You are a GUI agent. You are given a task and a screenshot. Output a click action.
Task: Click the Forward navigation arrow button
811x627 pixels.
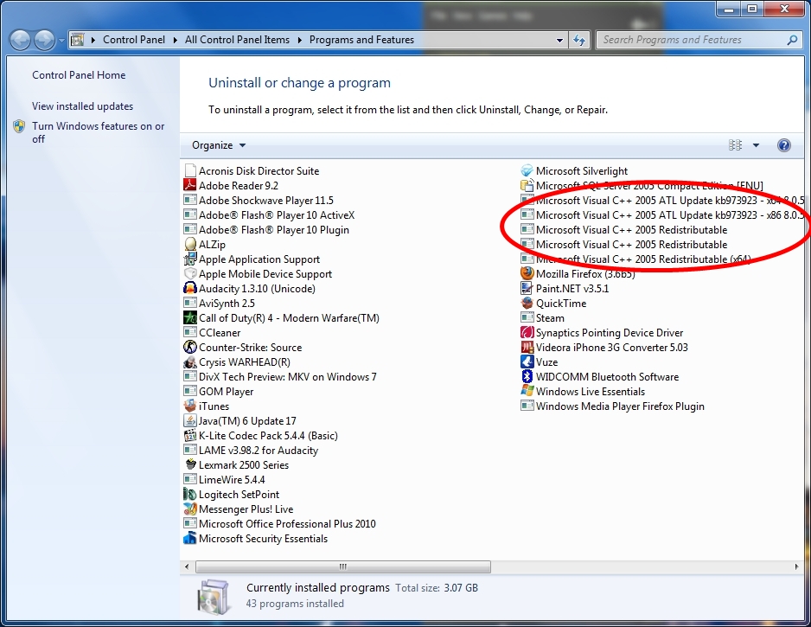(x=44, y=40)
